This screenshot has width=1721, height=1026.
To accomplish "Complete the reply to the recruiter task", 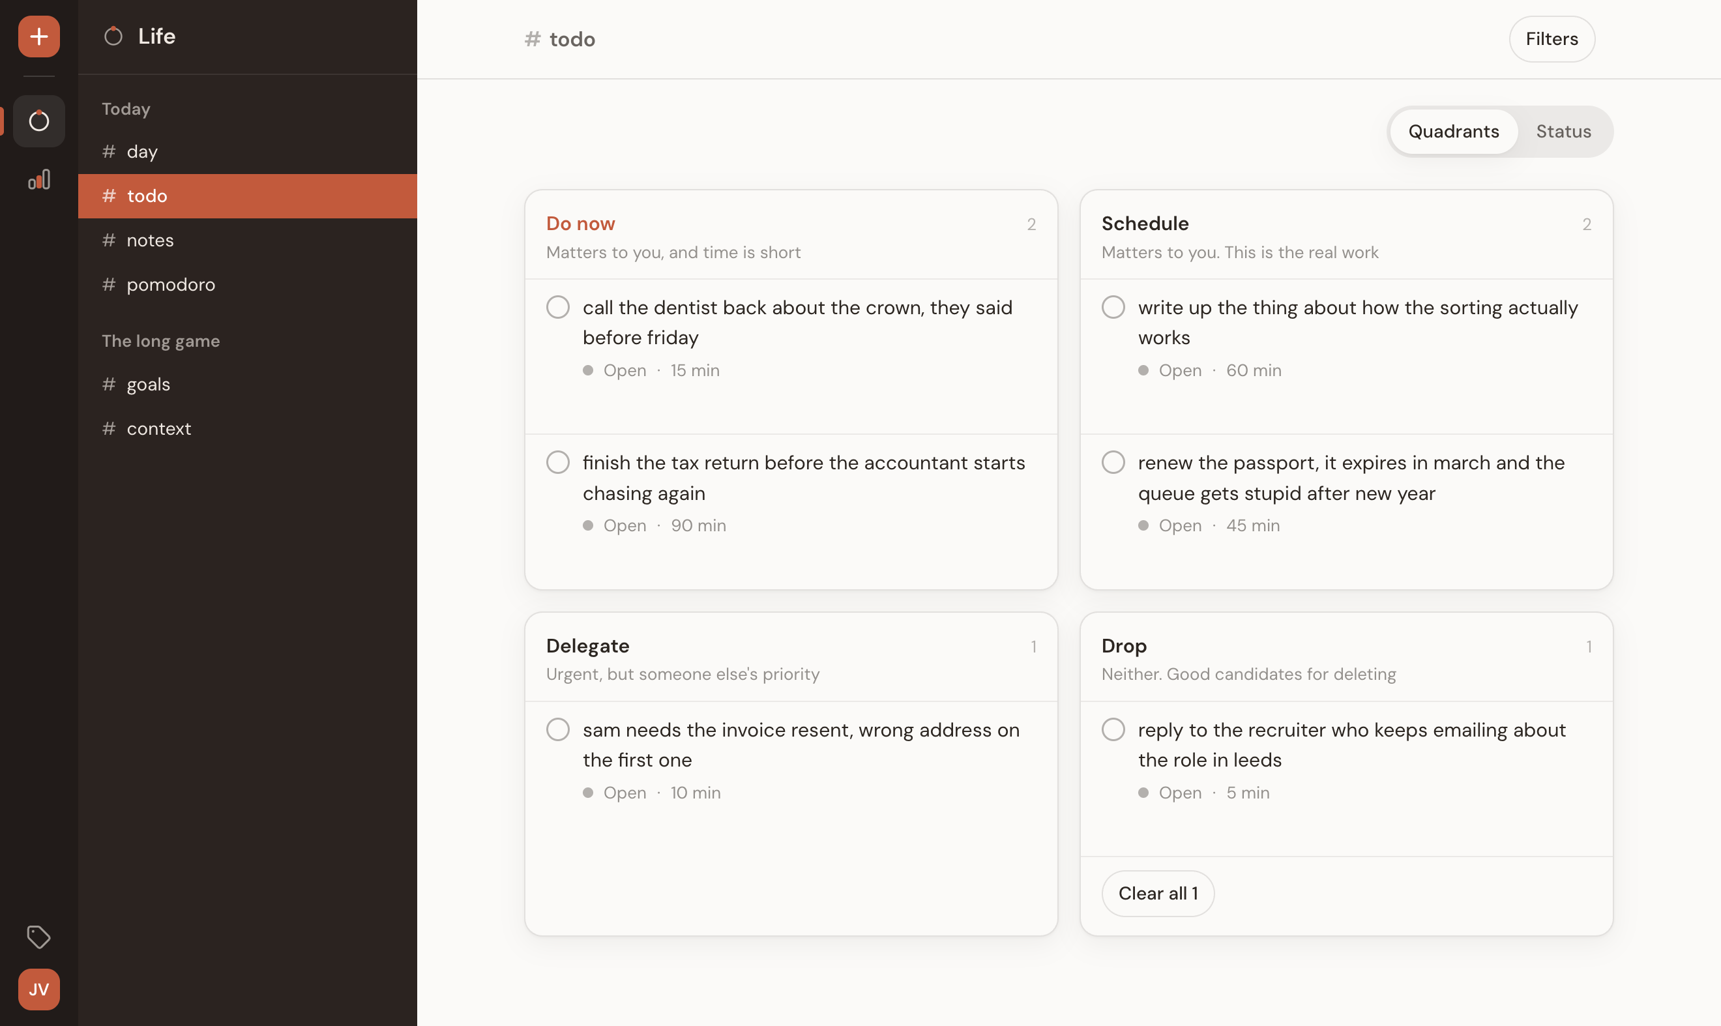I will click(x=1113, y=729).
